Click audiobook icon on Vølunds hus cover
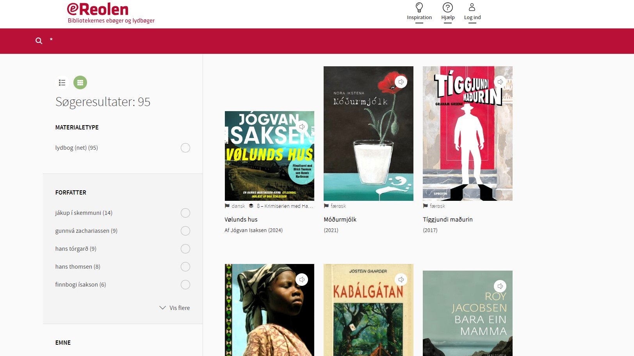The height and width of the screenshot is (356, 634). click(302, 127)
